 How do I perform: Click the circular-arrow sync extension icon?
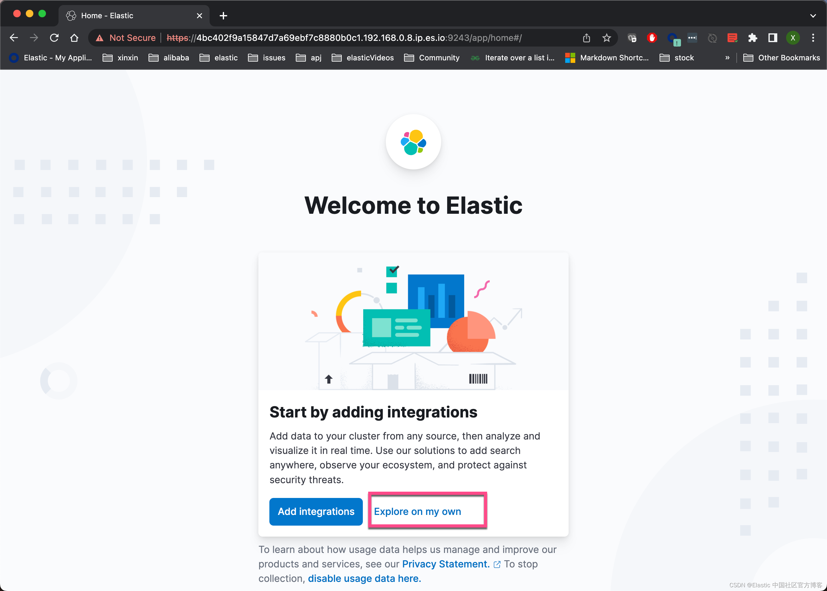[712, 37]
